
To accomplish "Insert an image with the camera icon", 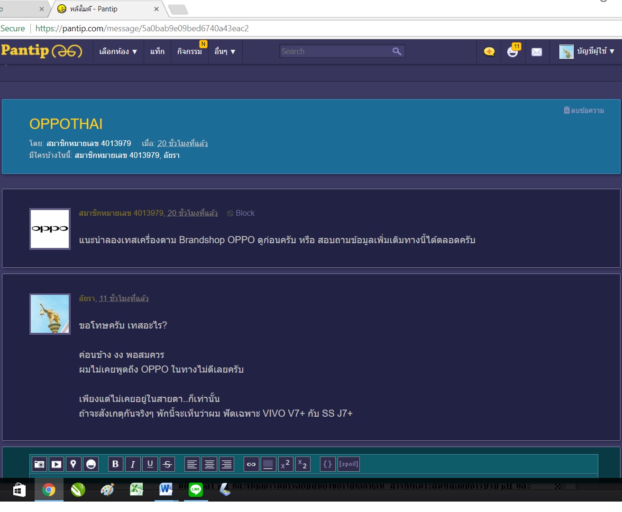I will tap(39, 464).
